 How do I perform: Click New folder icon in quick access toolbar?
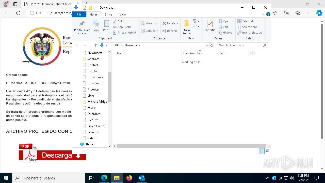point(90,8)
